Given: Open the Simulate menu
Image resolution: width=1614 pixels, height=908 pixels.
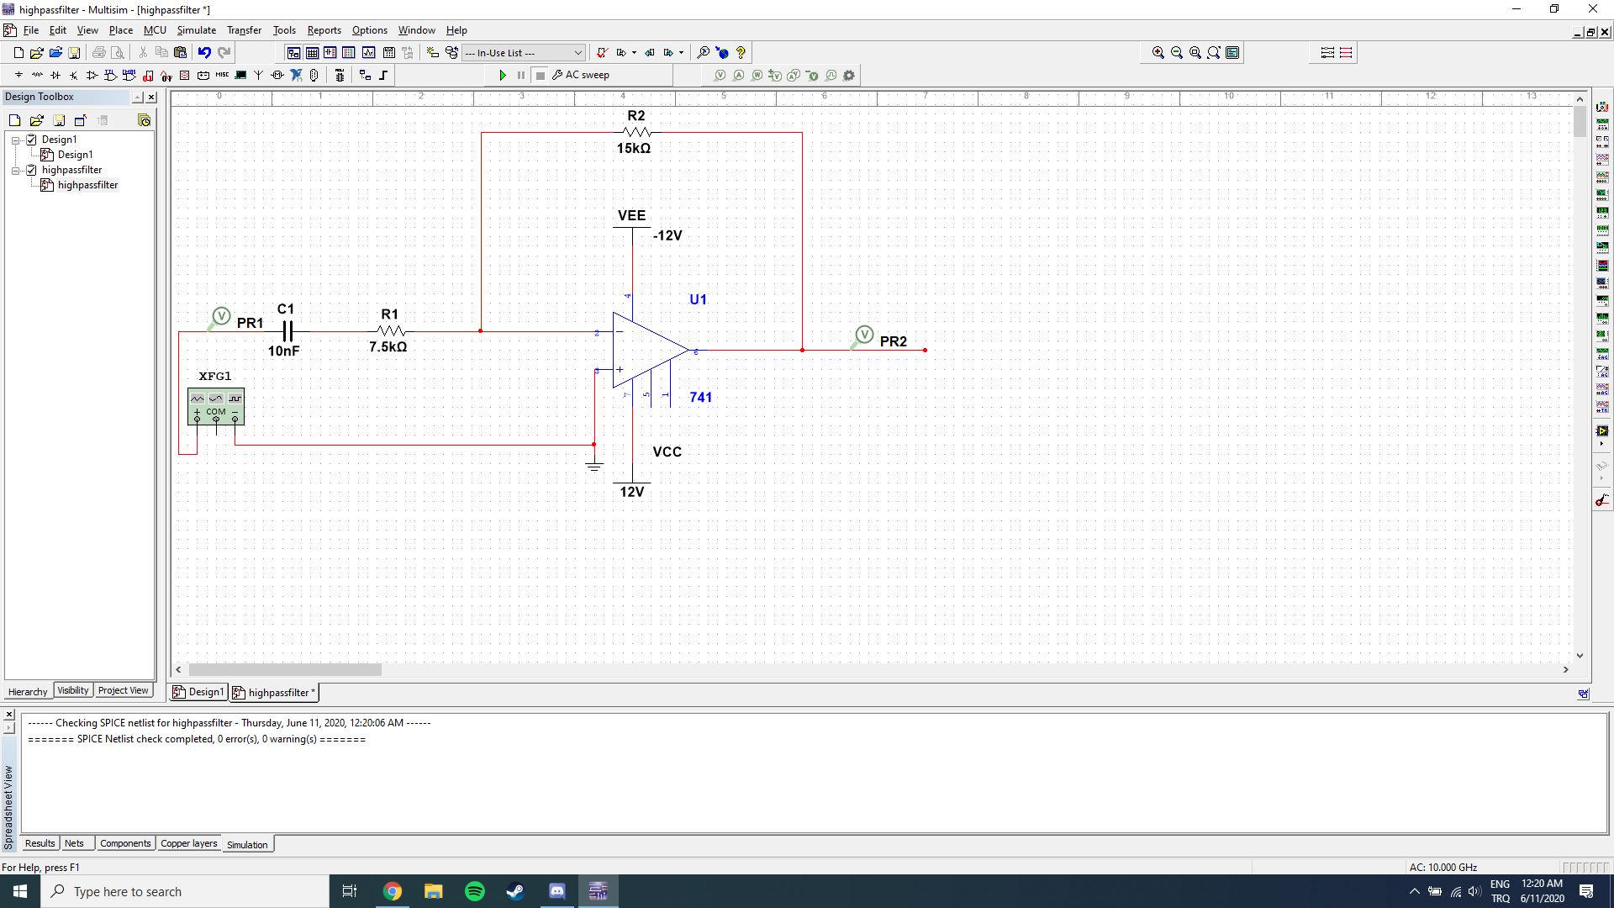Looking at the screenshot, I should pyautogui.click(x=196, y=30).
